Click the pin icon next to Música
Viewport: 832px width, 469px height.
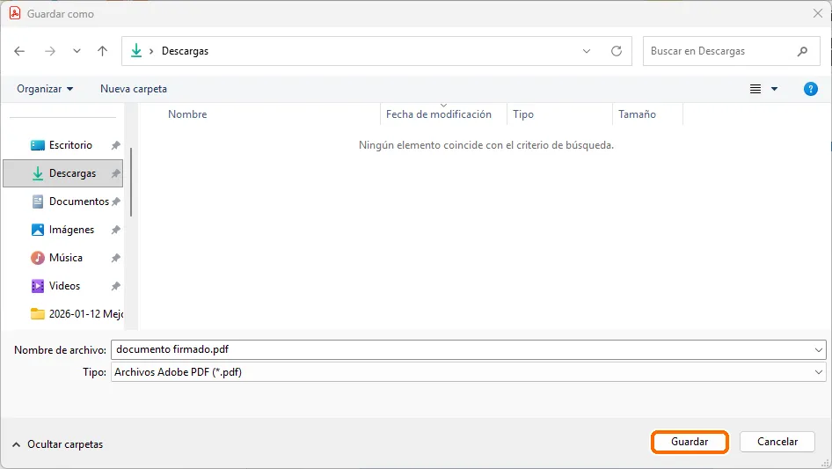click(x=116, y=258)
